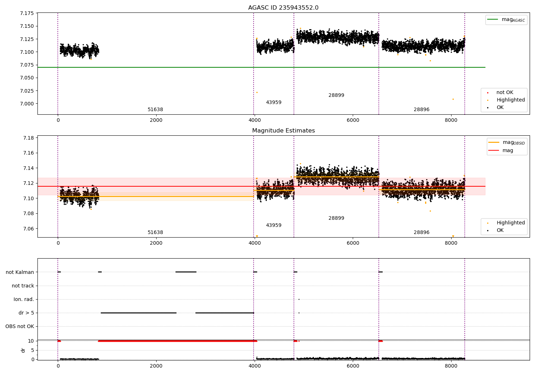Click the 7.000 y-axis tick label
Viewport: 535px width, 374px height.
[27, 104]
